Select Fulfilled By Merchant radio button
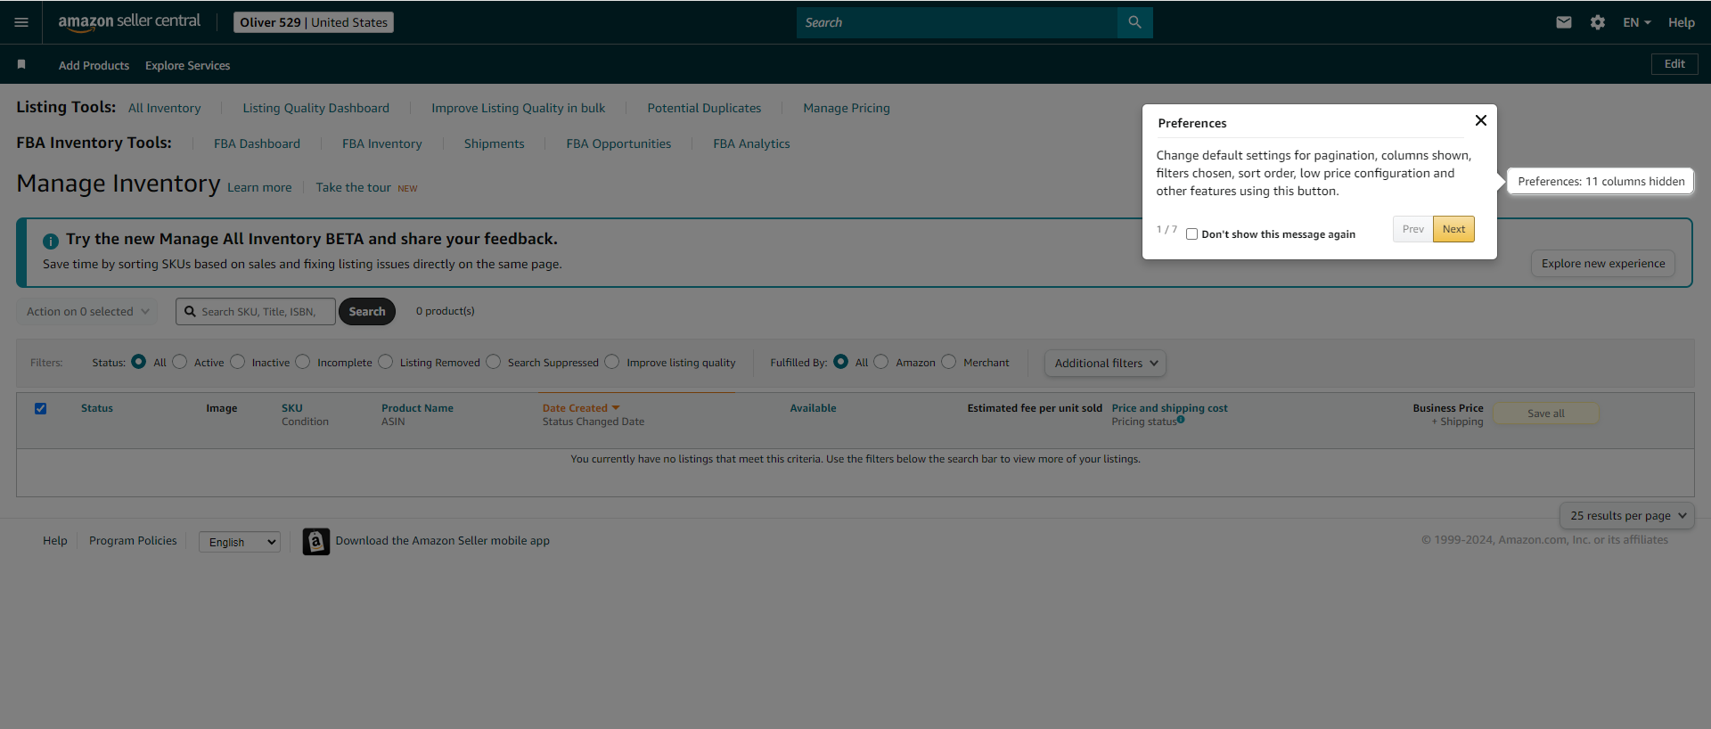 click(949, 362)
